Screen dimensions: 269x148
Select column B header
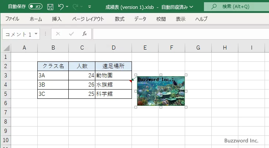[53, 48]
